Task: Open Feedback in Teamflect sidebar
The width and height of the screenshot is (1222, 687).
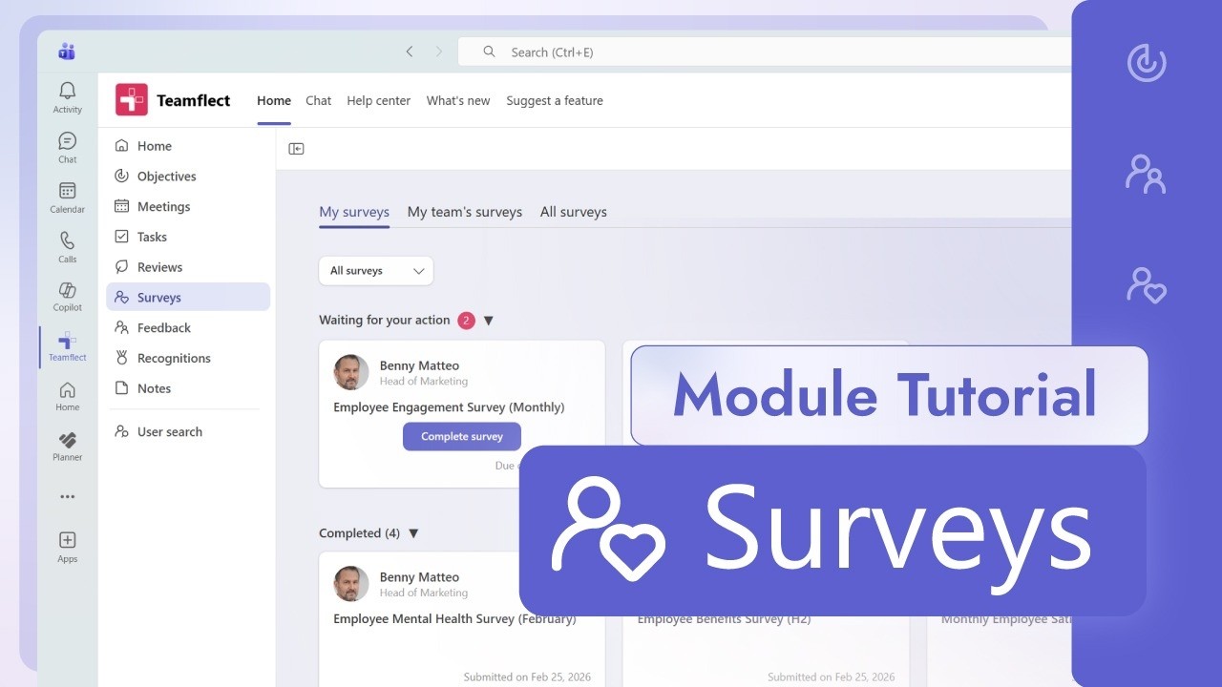Action: click(x=188, y=327)
